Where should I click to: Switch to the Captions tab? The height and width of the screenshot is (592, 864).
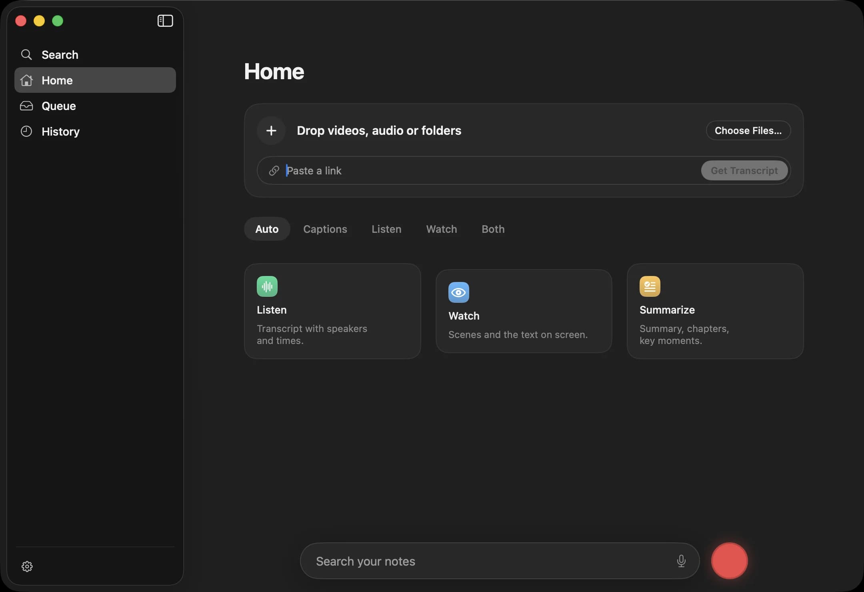[325, 229]
